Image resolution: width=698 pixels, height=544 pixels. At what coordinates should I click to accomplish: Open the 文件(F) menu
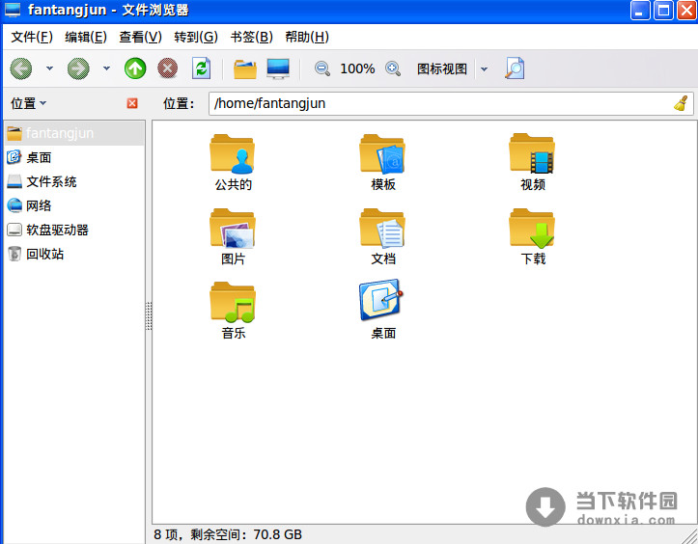pos(31,37)
